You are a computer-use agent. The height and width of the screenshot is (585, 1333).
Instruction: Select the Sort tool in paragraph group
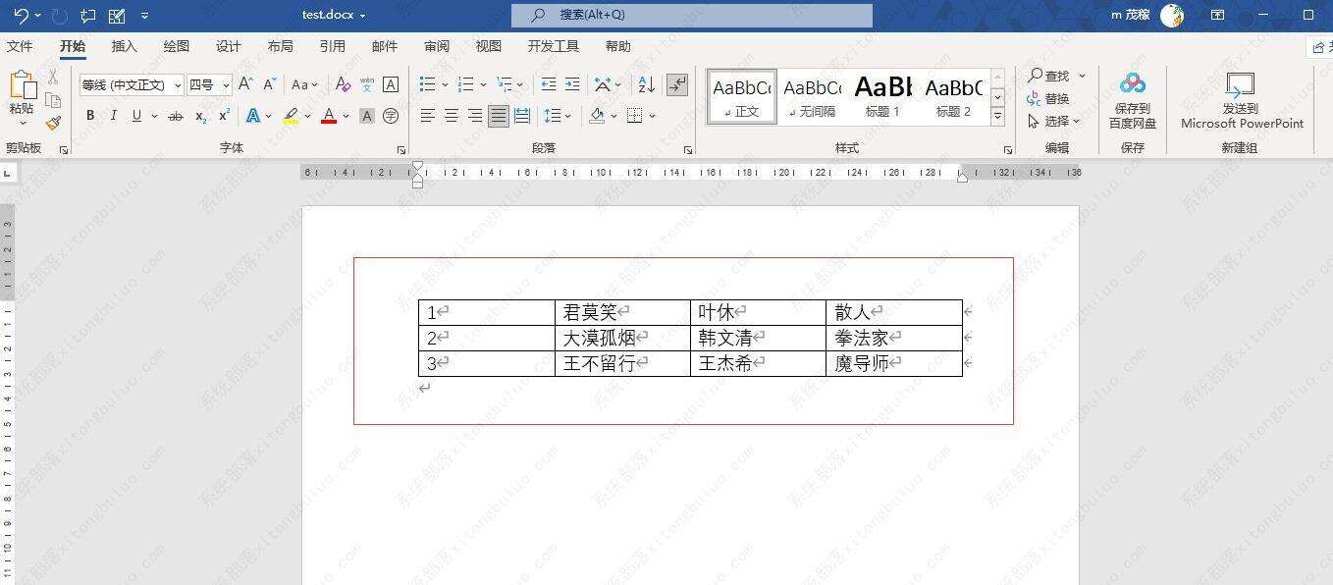coord(646,85)
